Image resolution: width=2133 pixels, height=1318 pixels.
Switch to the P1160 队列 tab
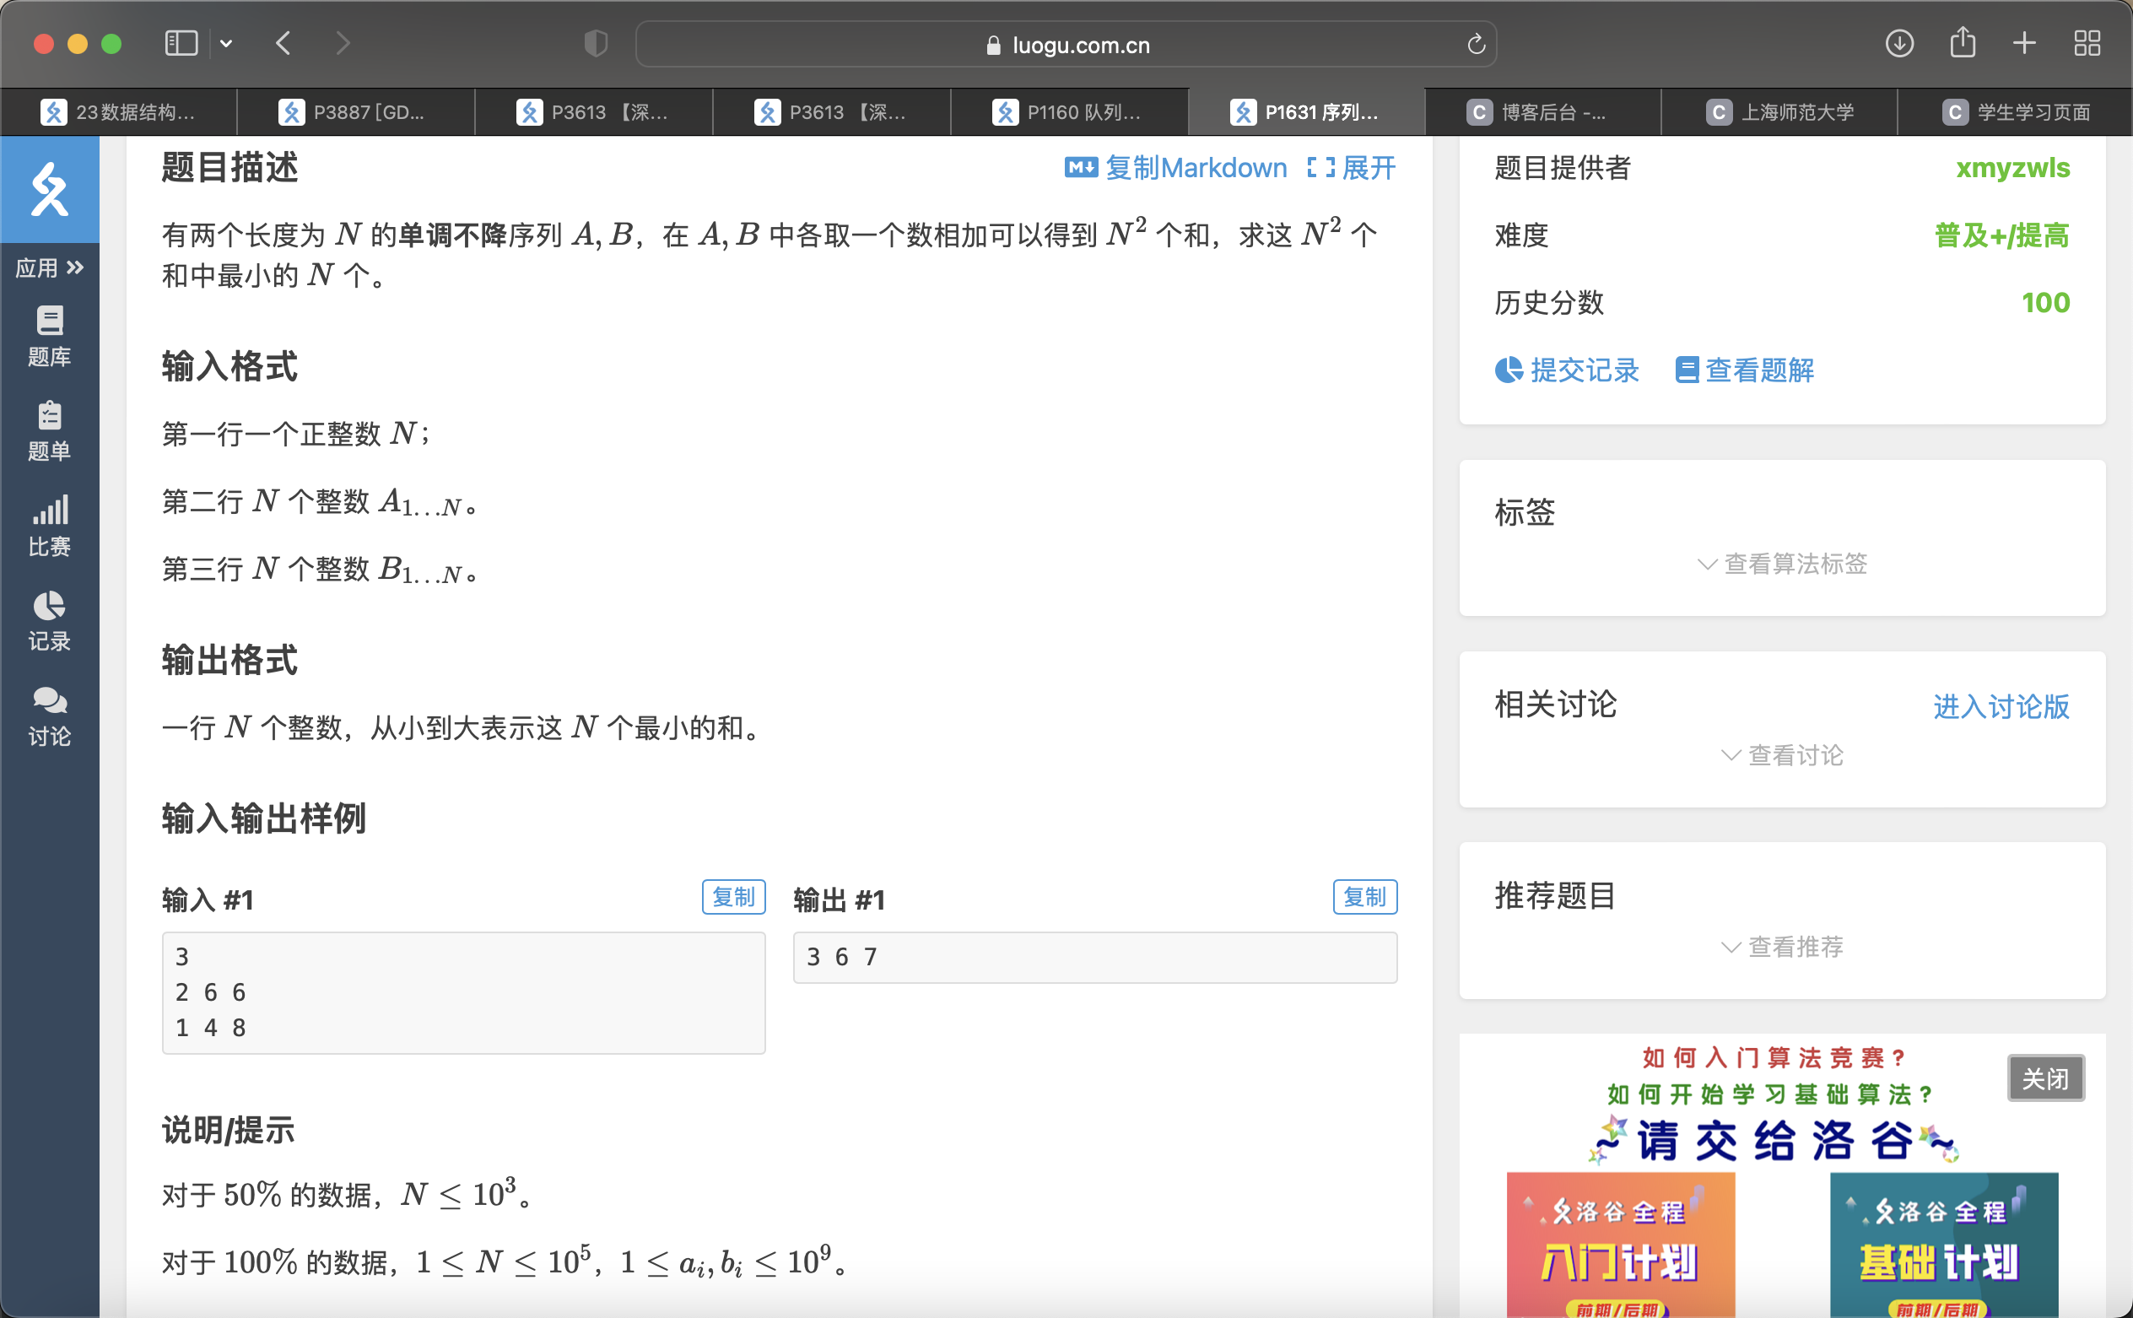1069,112
